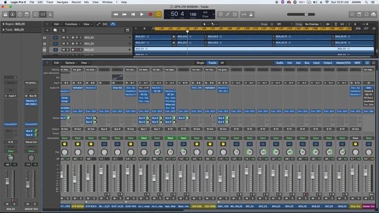Open the Loop Browser icon

[x=367, y=14]
